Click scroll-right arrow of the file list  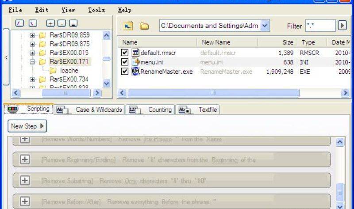(345, 93)
